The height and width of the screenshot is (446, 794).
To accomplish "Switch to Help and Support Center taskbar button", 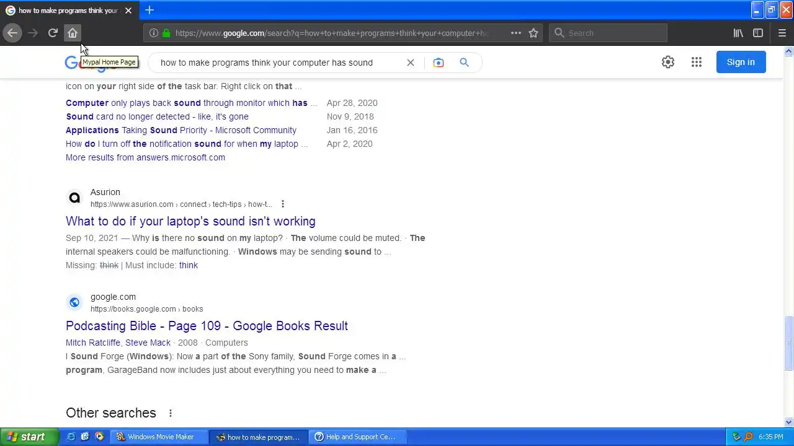I will 357,437.
